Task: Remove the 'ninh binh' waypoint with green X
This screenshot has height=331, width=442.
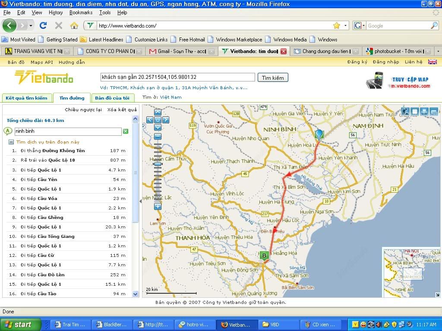Action: [126, 131]
